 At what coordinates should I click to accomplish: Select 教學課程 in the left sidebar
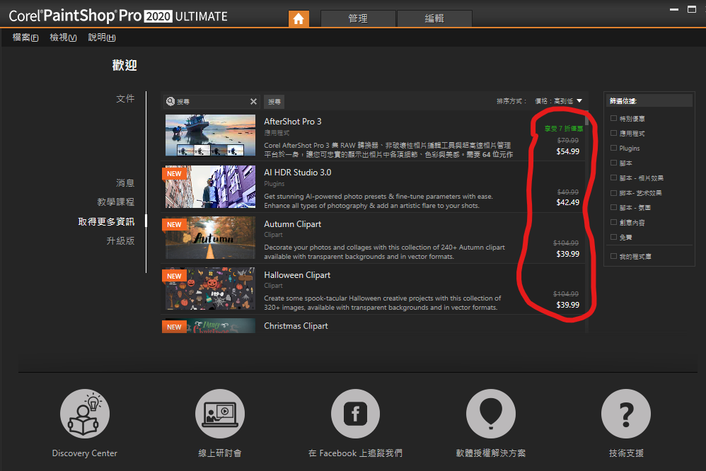pos(115,202)
